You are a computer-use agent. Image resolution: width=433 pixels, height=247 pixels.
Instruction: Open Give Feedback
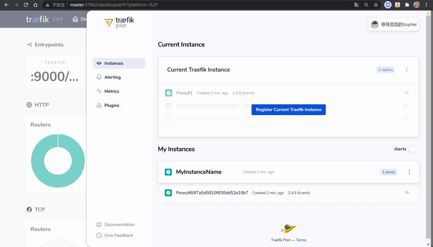(115, 235)
